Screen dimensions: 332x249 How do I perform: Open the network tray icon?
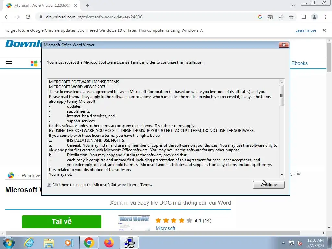(291, 243)
